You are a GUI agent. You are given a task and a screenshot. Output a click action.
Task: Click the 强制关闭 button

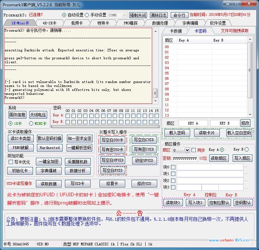(x=138, y=15)
